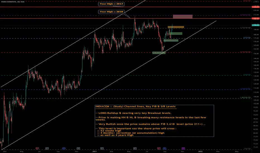This screenshot has height=153, width=260.
Task: Open the E earnings marker near May 2021
Action: [135, 148]
